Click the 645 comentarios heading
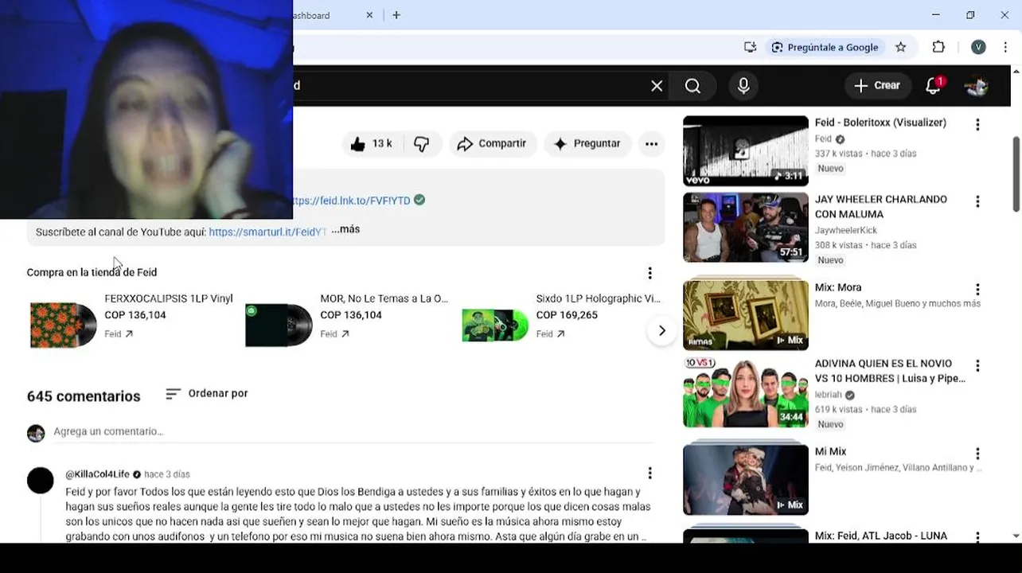This screenshot has height=573, width=1022. click(84, 396)
